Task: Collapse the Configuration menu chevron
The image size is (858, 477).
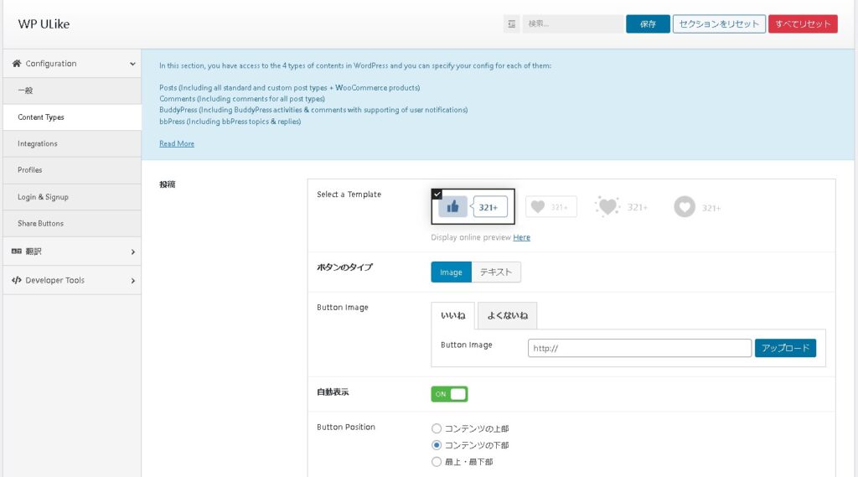Action: [x=132, y=64]
